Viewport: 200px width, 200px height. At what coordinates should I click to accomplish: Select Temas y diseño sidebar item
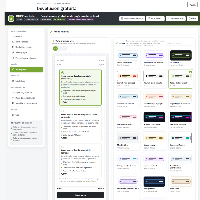coord(26,69)
